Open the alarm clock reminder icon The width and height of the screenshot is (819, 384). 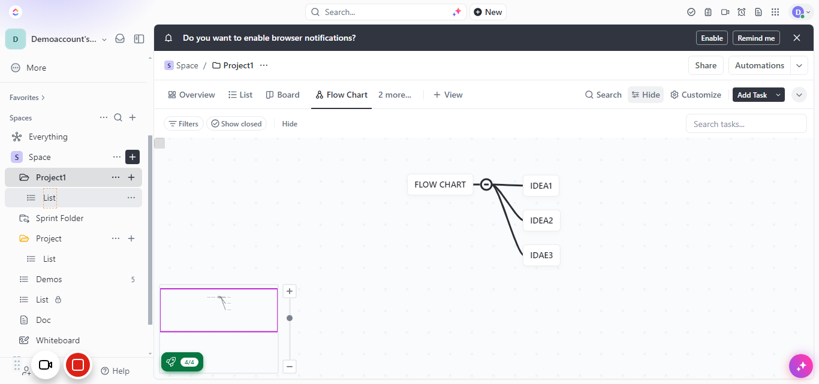click(742, 12)
